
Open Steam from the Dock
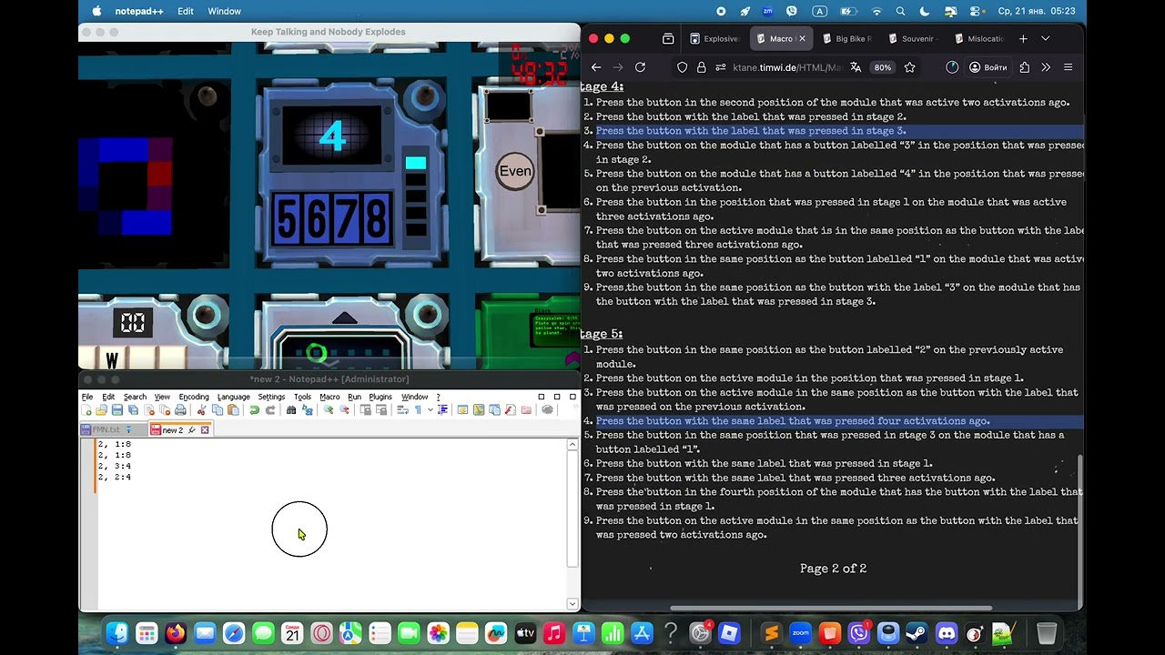(917, 632)
